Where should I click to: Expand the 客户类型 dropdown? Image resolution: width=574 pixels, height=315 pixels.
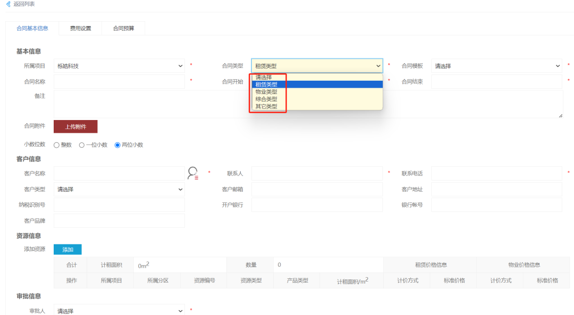120,189
